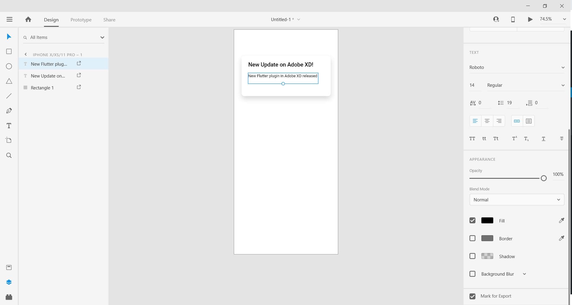This screenshot has height=305, width=572.
Task: Select the Polygon tool
Action: coord(9,81)
